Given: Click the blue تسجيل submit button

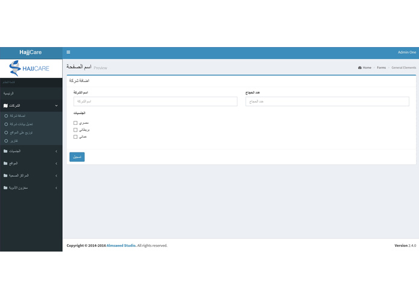Looking at the screenshot, I should pos(77,157).
